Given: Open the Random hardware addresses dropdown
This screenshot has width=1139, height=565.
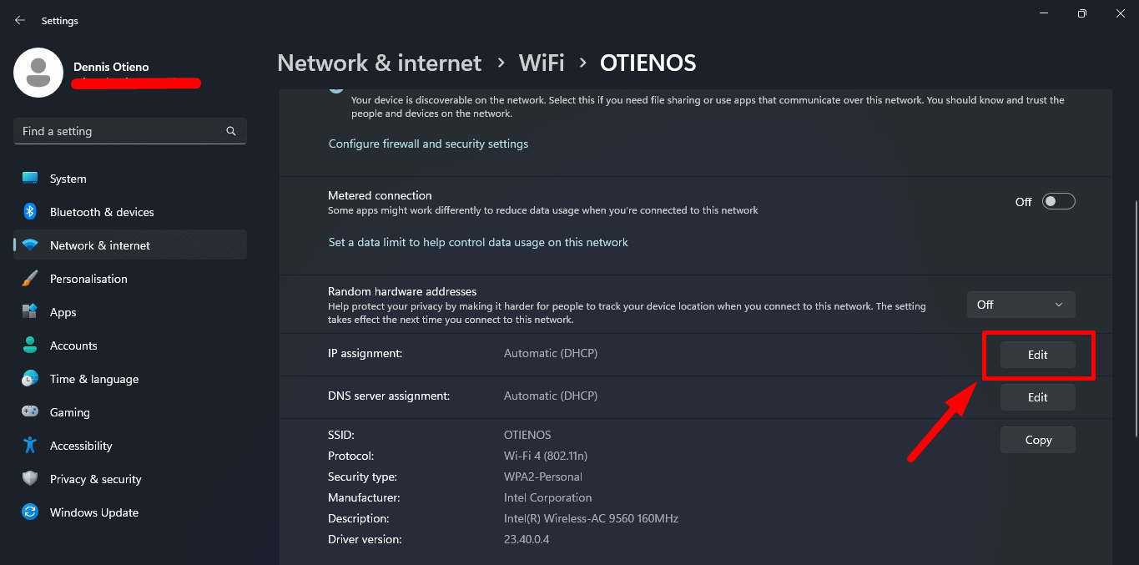Looking at the screenshot, I should (x=1020, y=304).
